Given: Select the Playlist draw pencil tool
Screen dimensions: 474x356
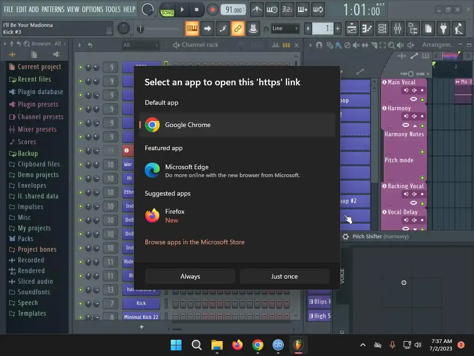Looking at the screenshot, I should (330, 45).
